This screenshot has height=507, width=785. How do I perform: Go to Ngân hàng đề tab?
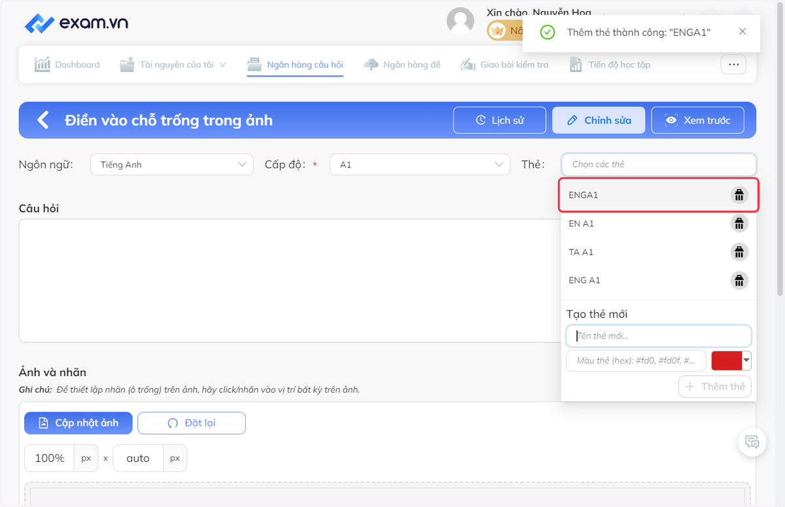[402, 64]
